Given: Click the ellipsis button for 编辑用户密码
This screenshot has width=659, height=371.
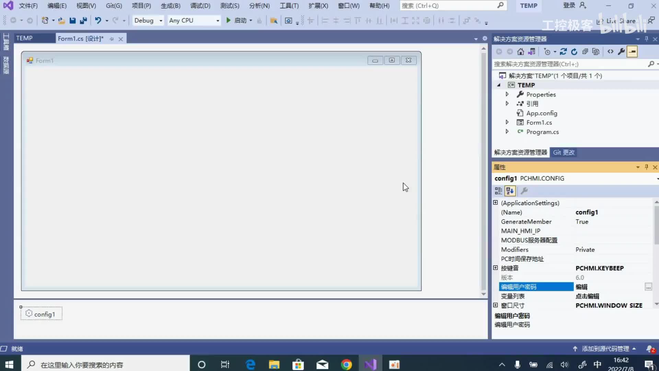Looking at the screenshot, I should point(648,287).
